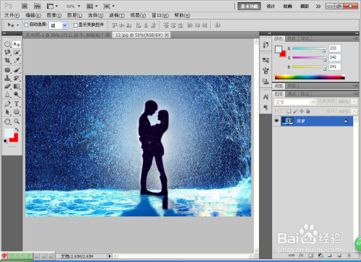This screenshot has width=361, height=262.
Task: Toggle lock transparent pixels in Layers panel
Action: [x=289, y=111]
